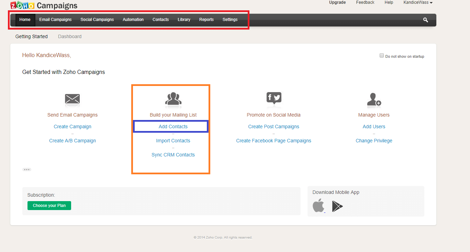Click the Send Email Campaigns heading

(x=72, y=115)
